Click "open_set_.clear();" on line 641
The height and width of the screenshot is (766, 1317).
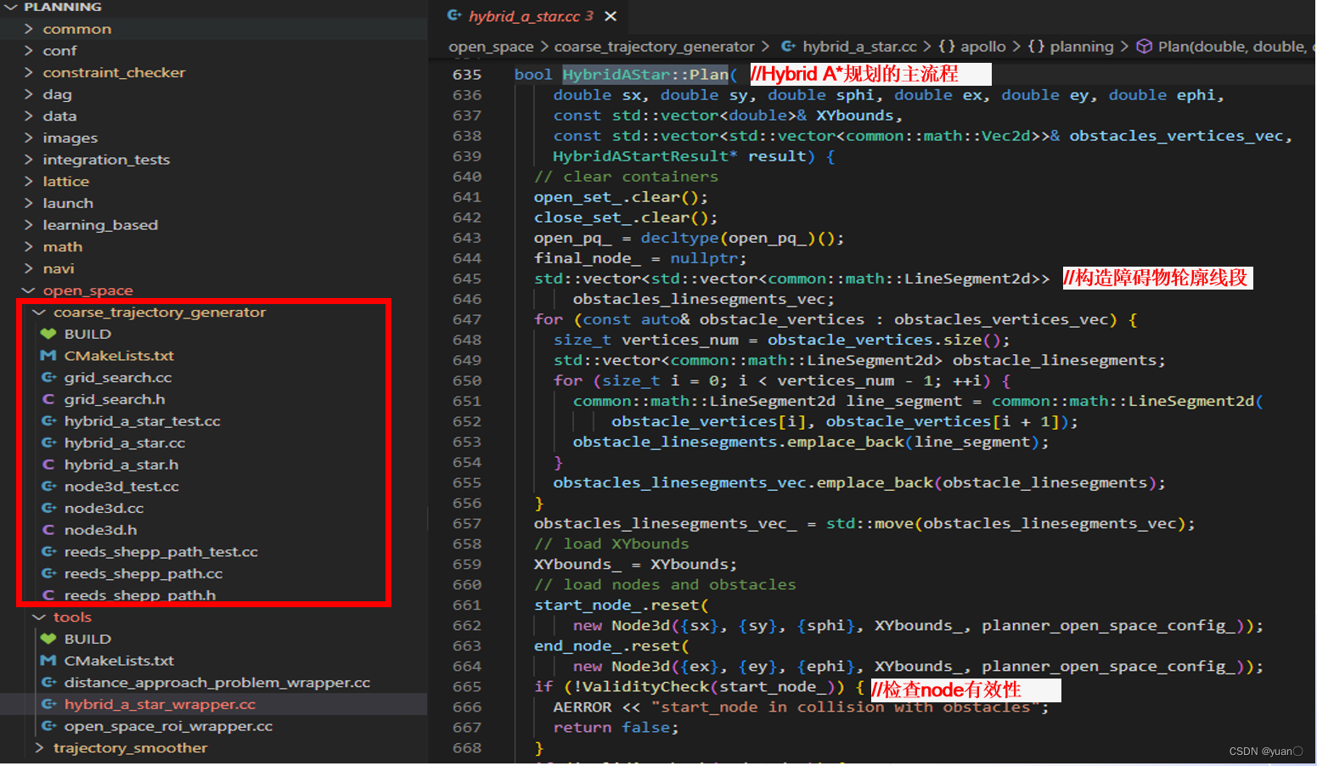coord(621,197)
